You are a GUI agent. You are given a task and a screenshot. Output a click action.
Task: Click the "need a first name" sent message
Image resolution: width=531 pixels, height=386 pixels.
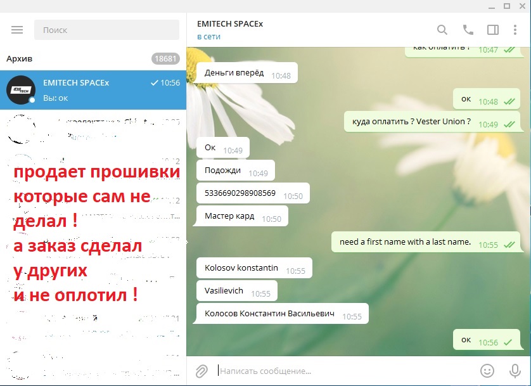406,242
